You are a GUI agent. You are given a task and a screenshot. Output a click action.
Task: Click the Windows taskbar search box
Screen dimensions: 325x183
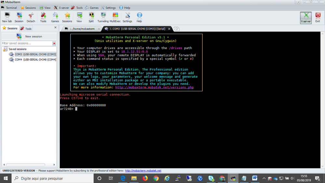pyautogui.click(x=52, y=178)
